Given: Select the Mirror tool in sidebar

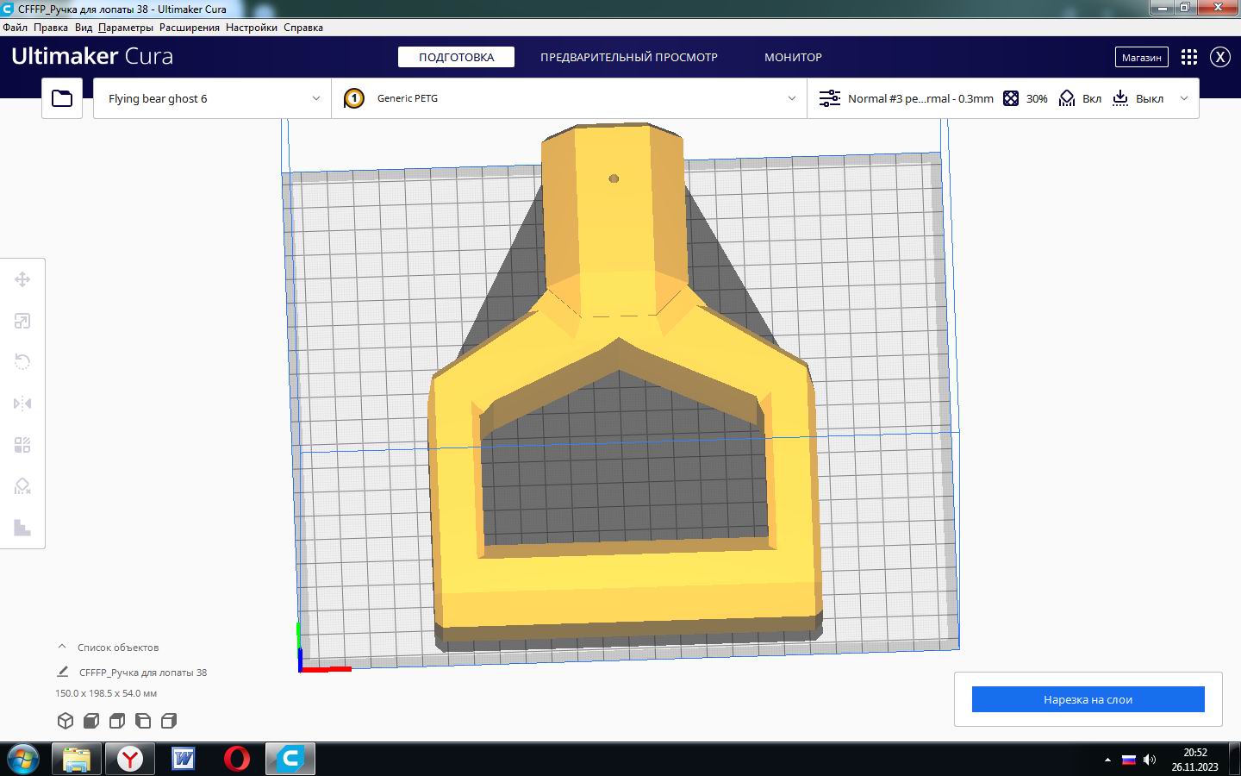Looking at the screenshot, I should [22, 404].
